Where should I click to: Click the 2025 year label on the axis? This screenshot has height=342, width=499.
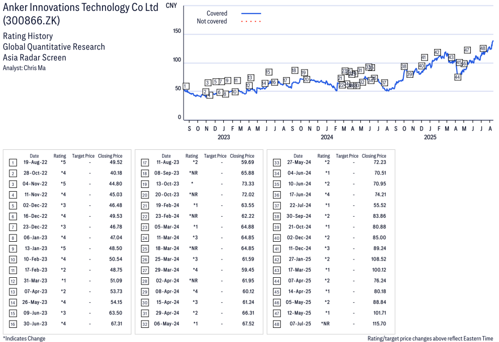pos(430,137)
